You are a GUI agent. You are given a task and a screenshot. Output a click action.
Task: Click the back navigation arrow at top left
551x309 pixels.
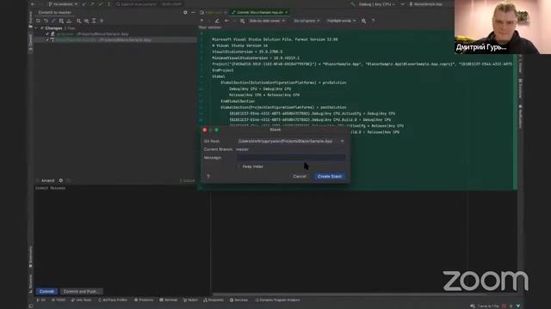(x=33, y=4)
